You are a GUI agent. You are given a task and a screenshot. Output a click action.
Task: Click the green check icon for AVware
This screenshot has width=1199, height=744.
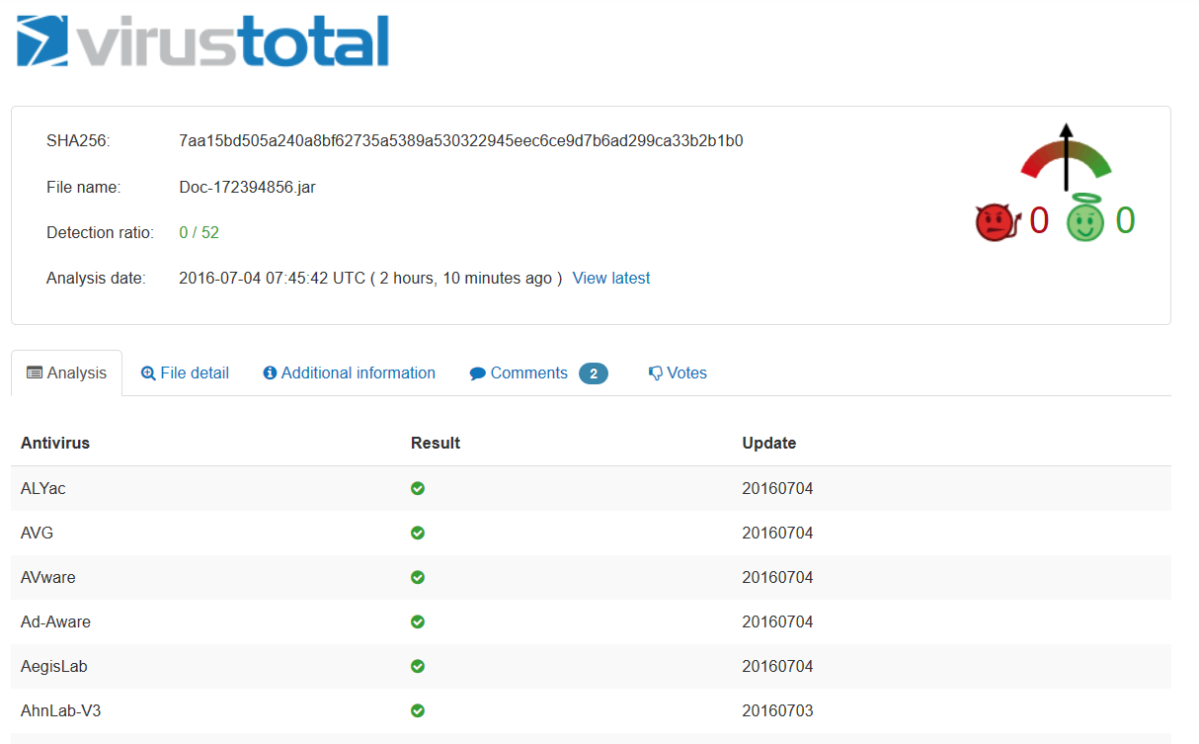(x=418, y=577)
